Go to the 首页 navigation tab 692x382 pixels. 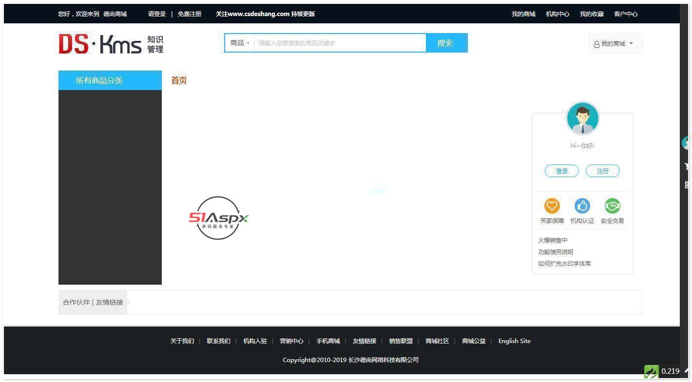click(x=179, y=81)
